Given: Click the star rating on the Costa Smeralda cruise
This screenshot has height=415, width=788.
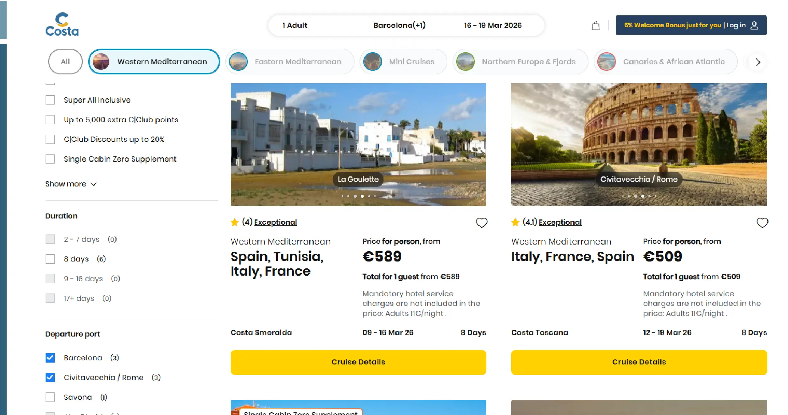Looking at the screenshot, I should coord(234,222).
